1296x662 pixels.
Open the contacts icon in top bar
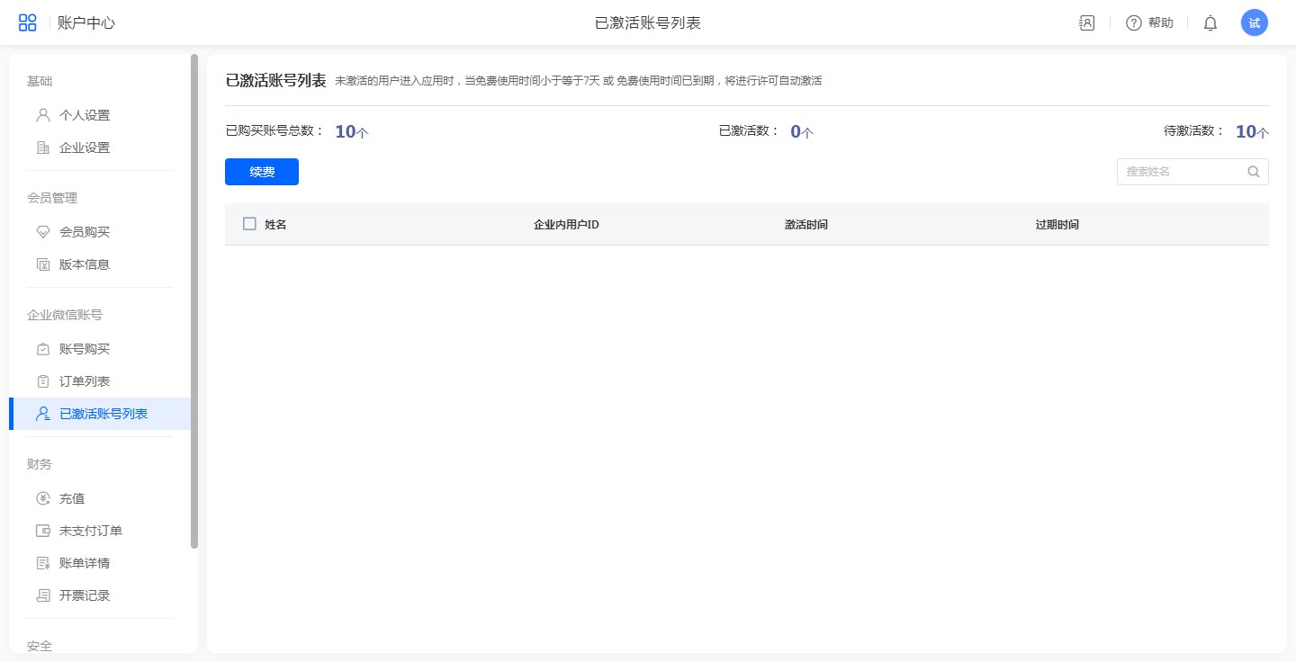point(1086,23)
